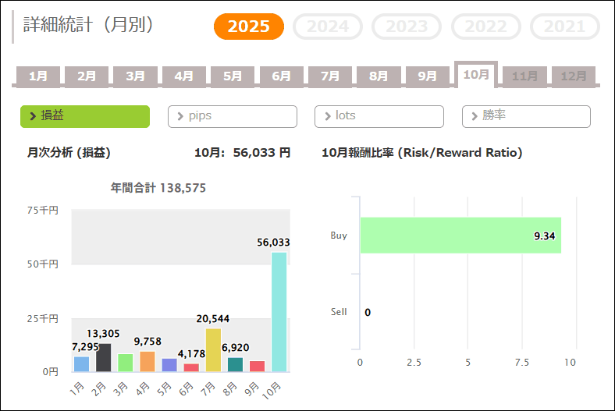Switch the analysis to pips

tap(232, 116)
